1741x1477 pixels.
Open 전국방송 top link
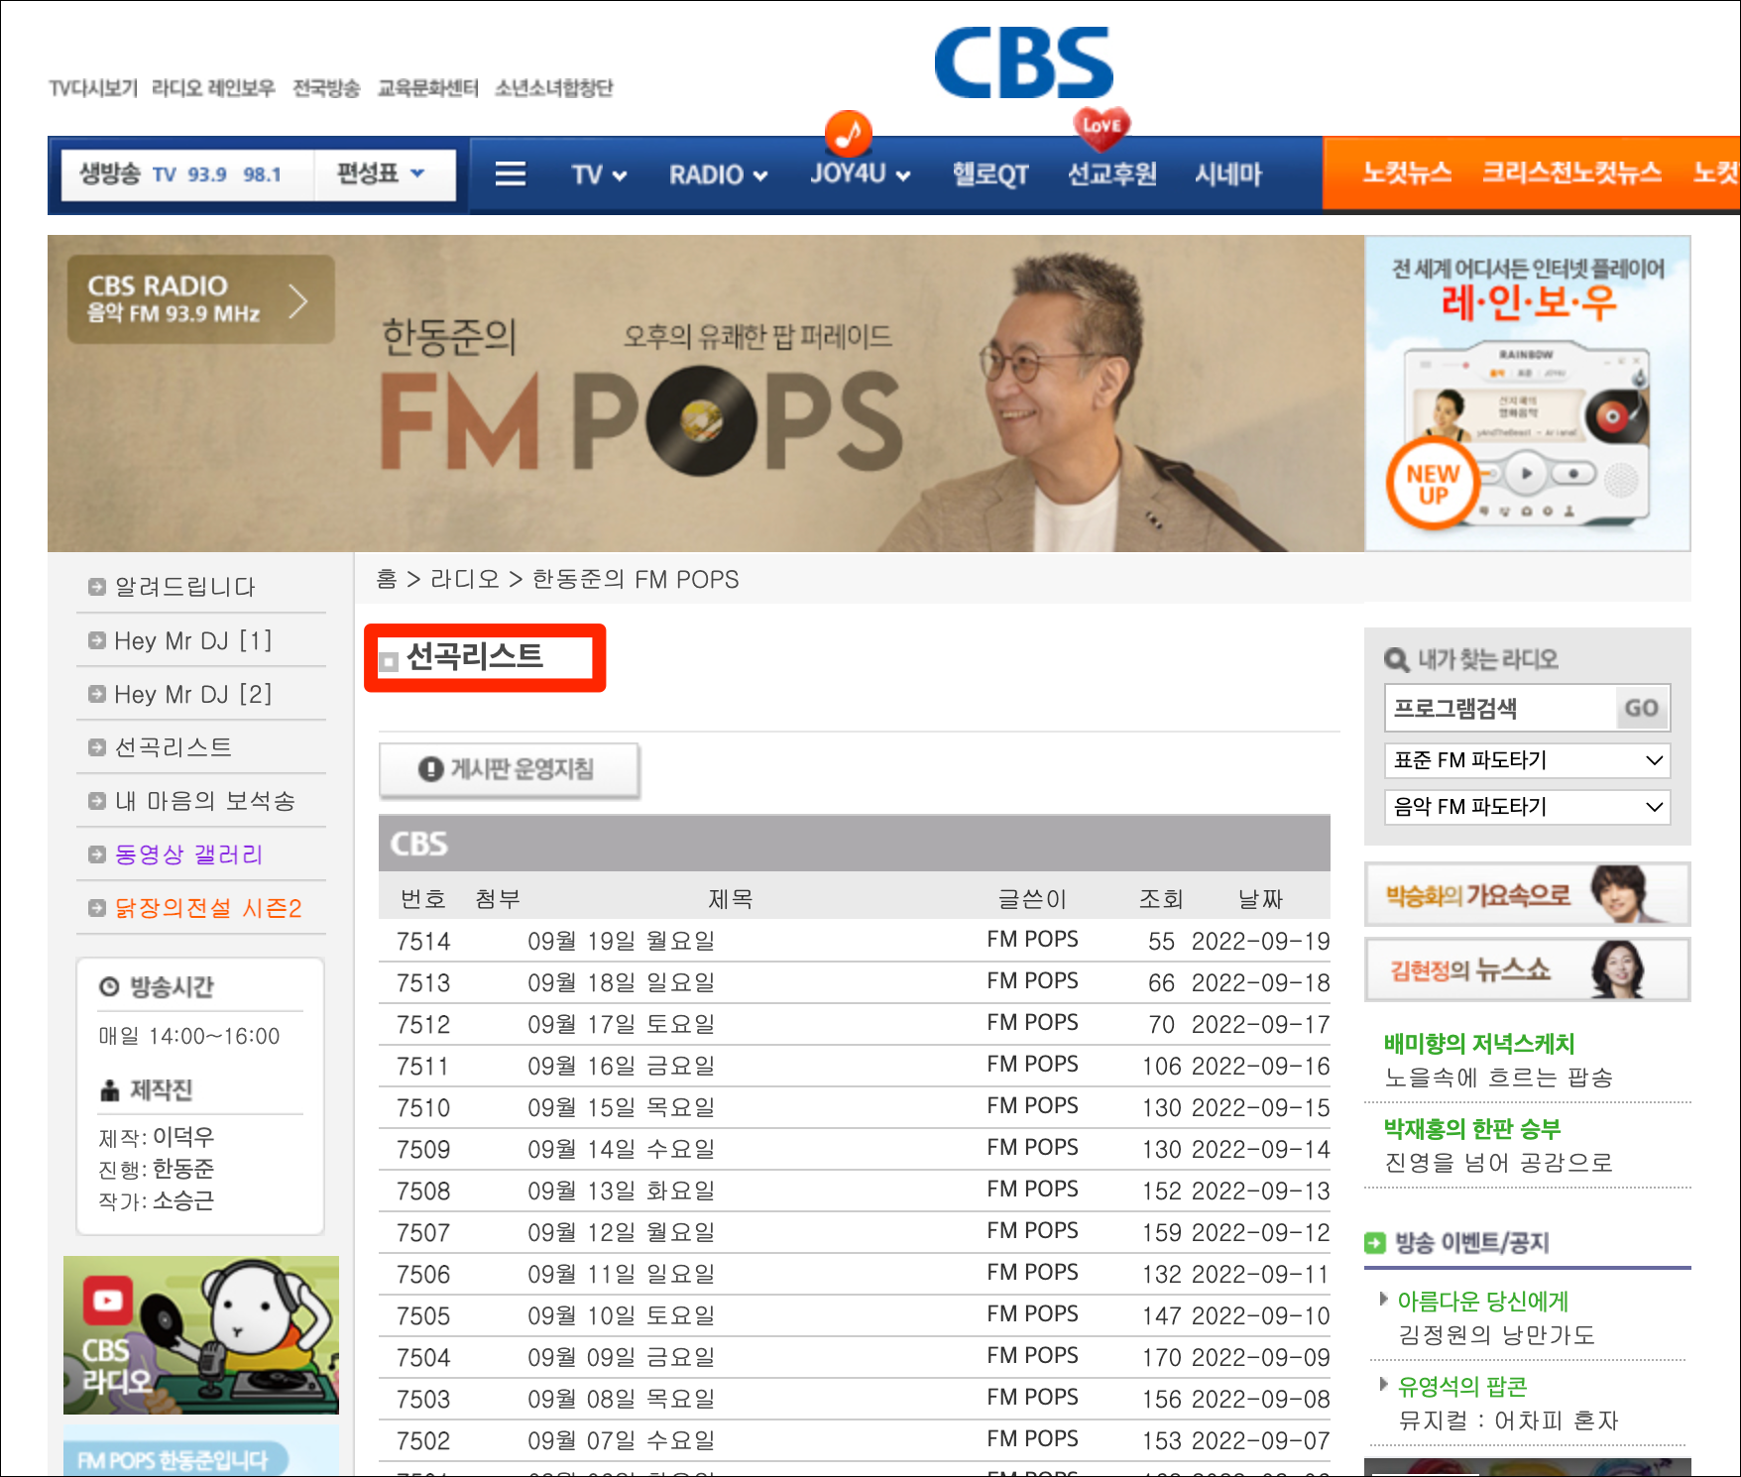tap(326, 88)
